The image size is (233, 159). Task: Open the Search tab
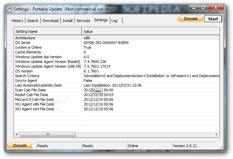click(x=33, y=21)
